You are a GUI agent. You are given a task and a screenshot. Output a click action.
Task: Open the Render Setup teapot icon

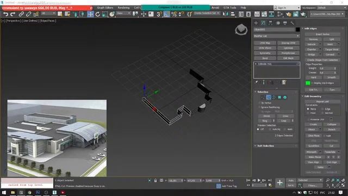289,15
